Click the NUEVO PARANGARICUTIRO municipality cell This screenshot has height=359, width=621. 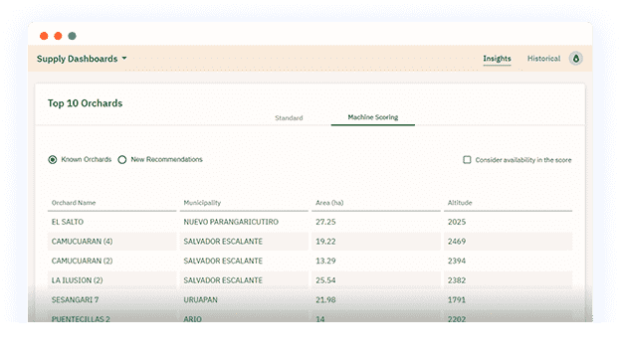click(x=231, y=222)
